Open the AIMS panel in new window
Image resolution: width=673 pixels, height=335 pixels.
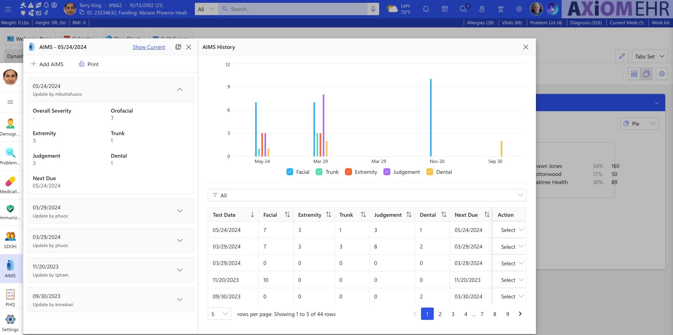(178, 47)
